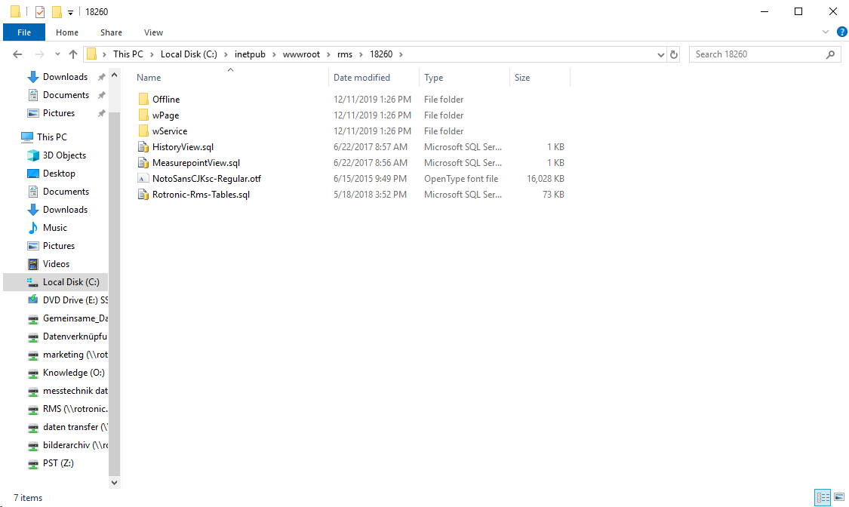Viewport: 849px width, 507px height.
Task: Open 3D Objects in navigation pane
Action: (64, 155)
